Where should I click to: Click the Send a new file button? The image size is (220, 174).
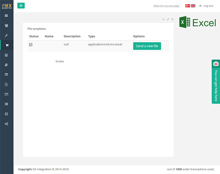click(x=147, y=46)
